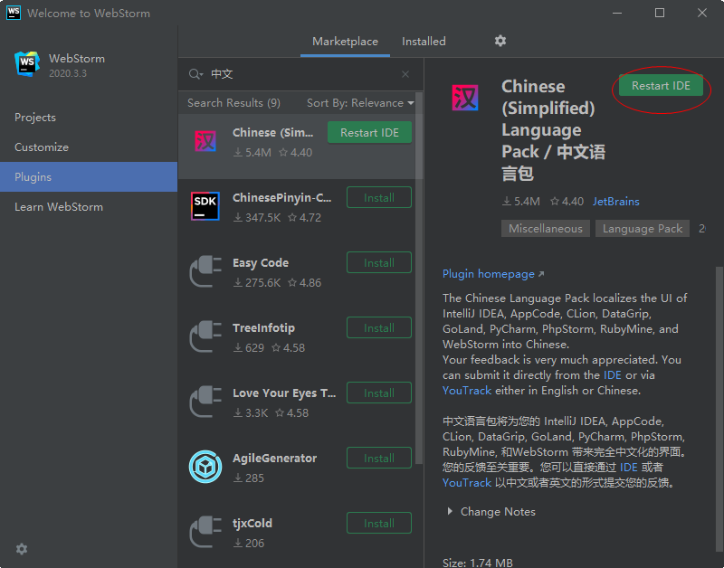Select the ChinesePinyin-C... plugin name
724x568 pixels.
(281, 198)
